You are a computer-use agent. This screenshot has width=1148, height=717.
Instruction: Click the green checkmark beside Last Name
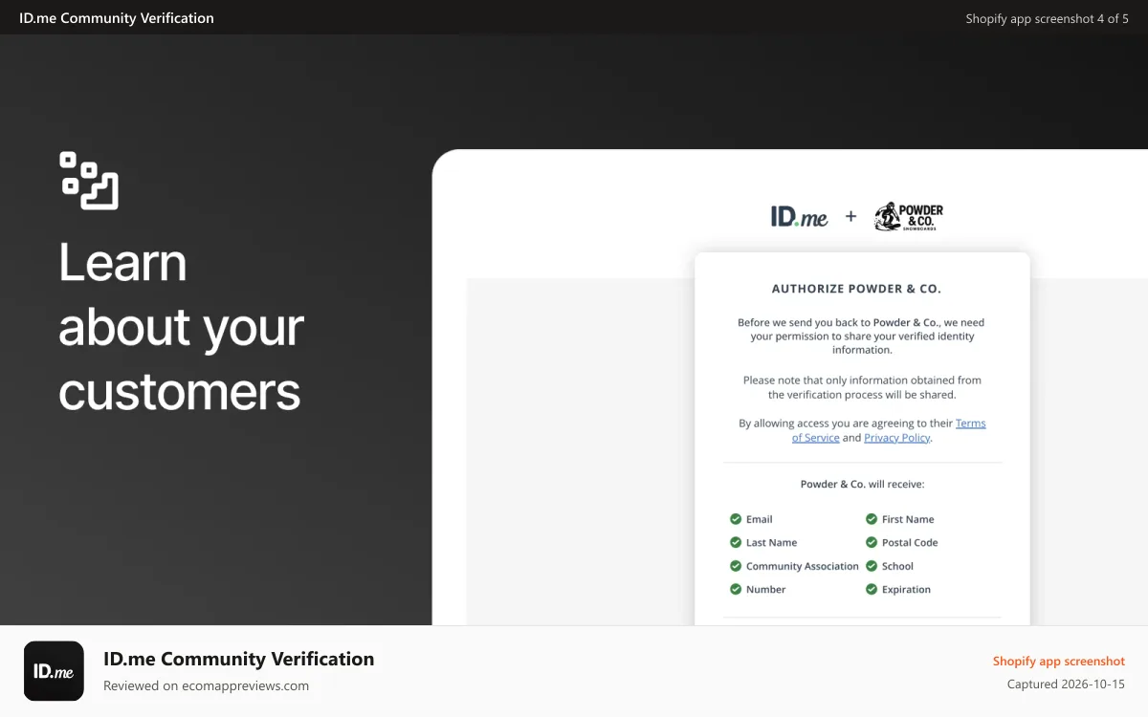point(736,542)
